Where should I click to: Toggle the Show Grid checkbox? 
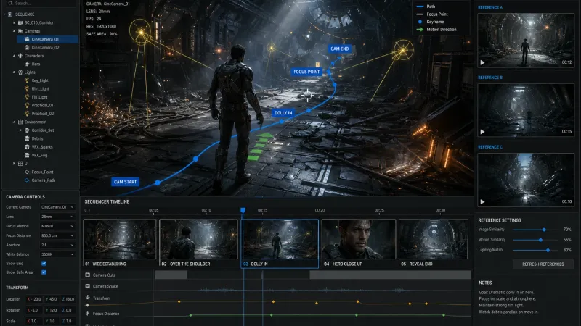44,263
